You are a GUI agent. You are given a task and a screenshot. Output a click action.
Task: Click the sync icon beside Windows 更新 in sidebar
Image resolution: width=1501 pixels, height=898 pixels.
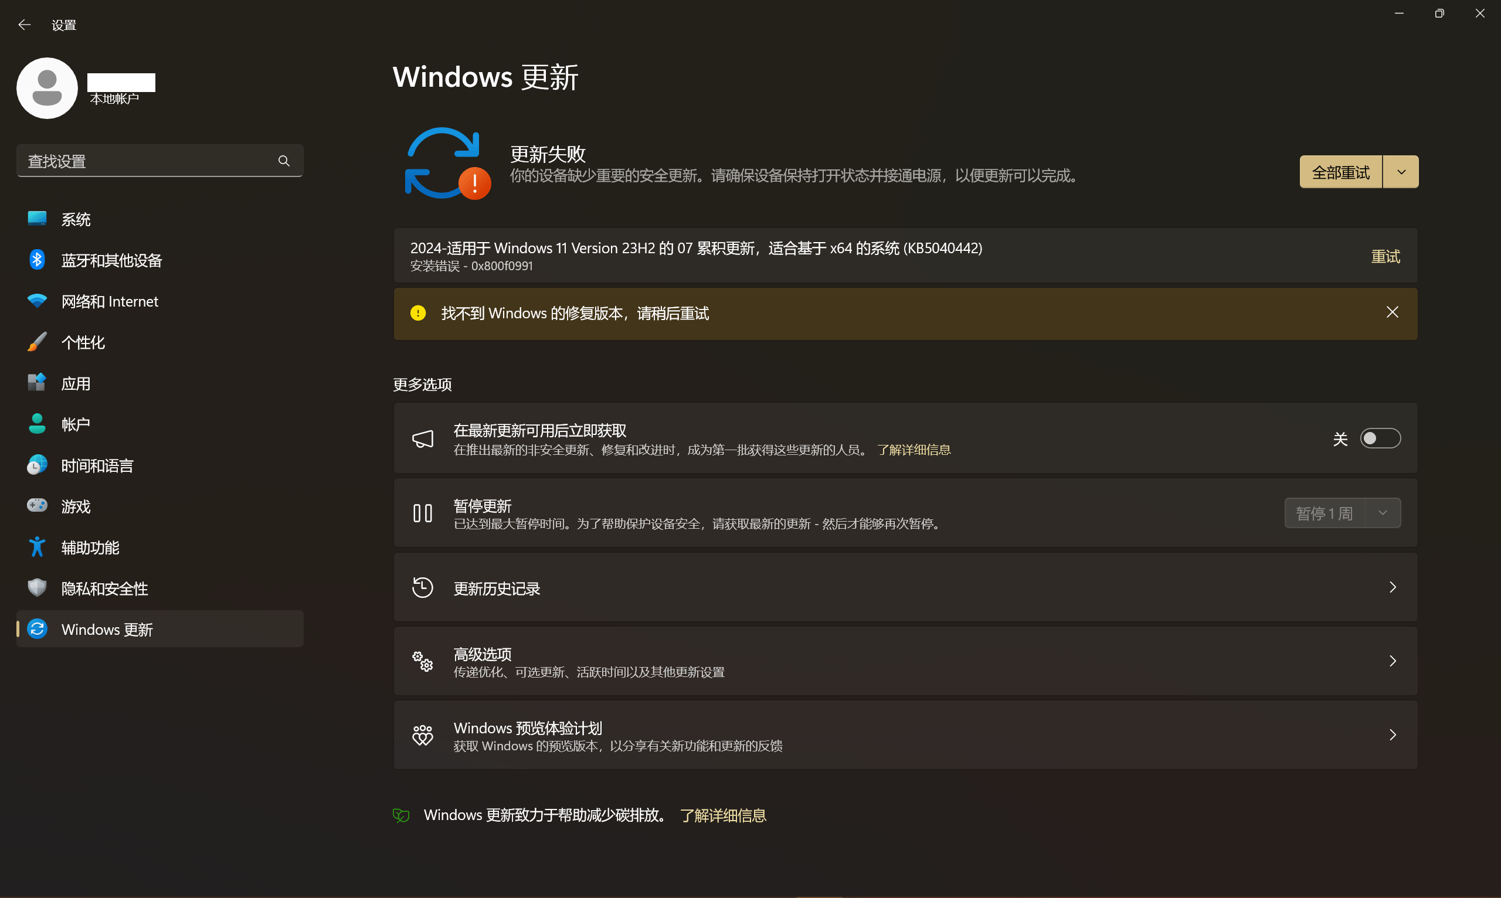click(x=37, y=629)
